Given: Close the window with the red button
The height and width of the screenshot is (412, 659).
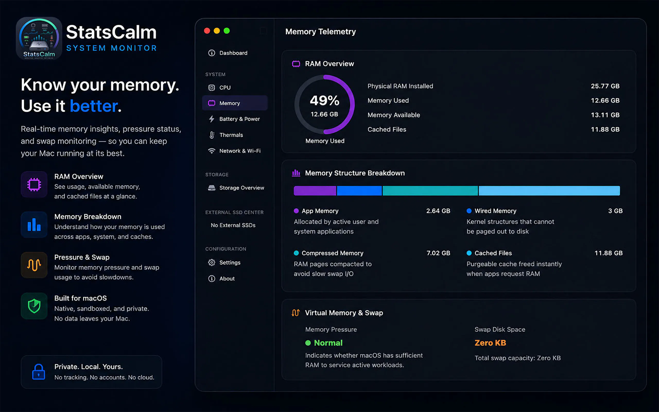Looking at the screenshot, I should click(x=207, y=31).
